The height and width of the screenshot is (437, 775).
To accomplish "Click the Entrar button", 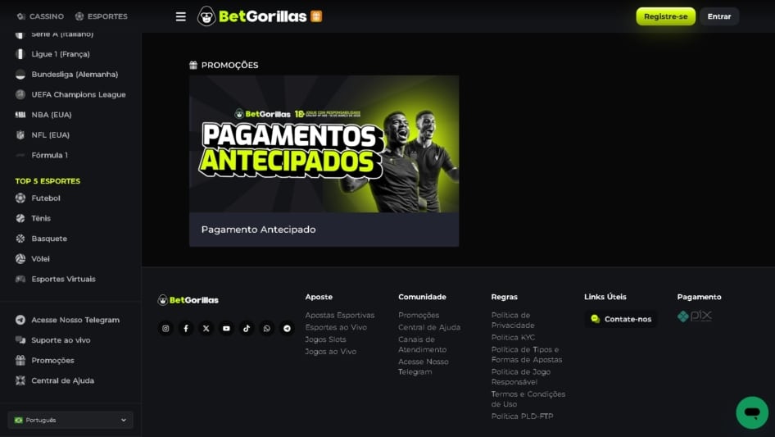I will point(719,16).
